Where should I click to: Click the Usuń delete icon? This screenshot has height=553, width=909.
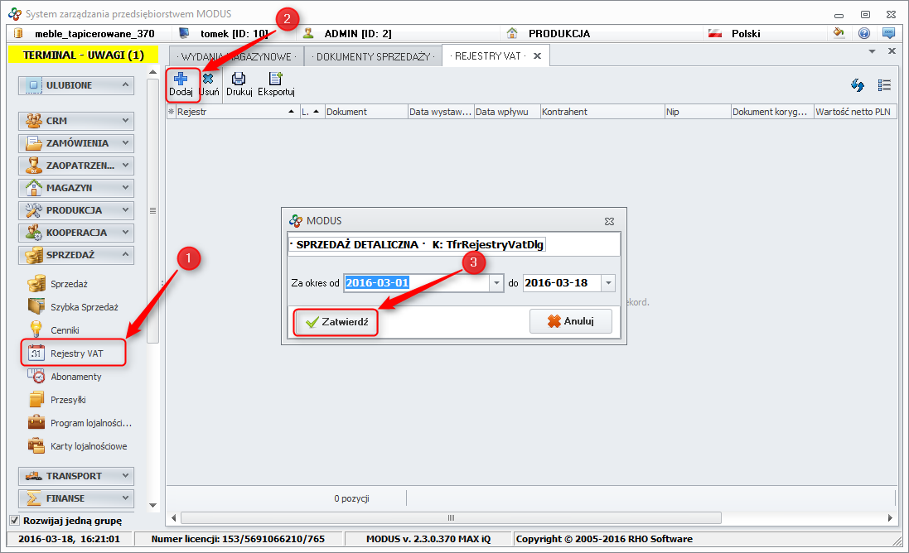[x=208, y=79]
